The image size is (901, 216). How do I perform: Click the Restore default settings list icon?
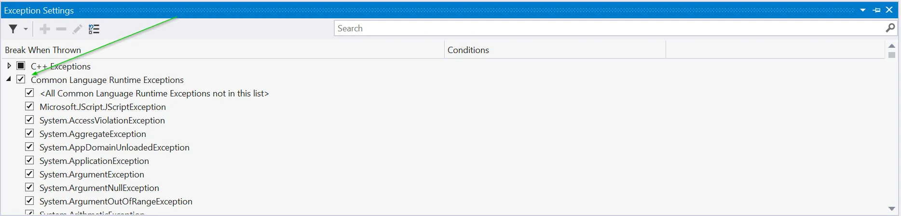pos(94,29)
